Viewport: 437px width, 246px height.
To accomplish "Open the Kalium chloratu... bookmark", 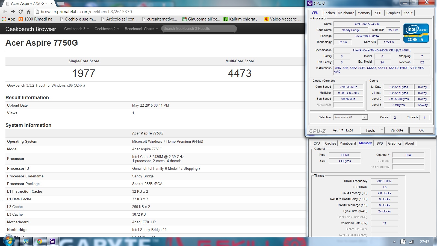I will coord(242,19).
